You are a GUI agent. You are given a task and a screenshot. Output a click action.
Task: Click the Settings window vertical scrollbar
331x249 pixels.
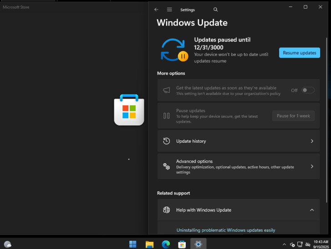(327, 120)
